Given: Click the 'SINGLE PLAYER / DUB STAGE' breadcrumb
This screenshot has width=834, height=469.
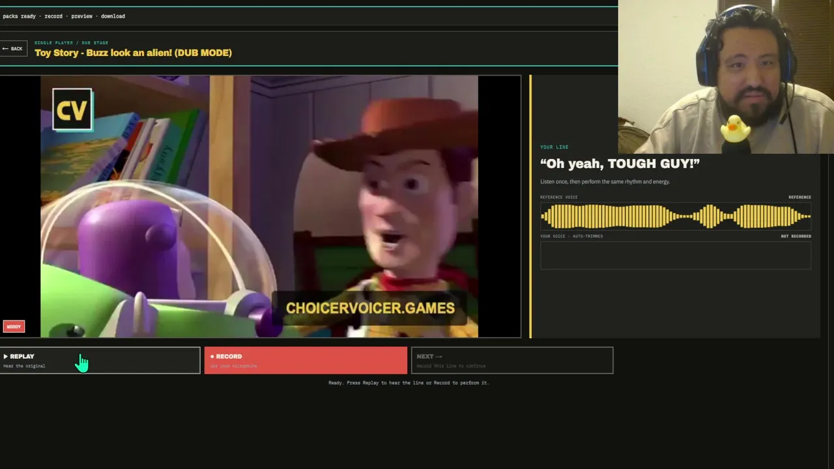Looking at the screenshot, I should click(71, 43).
